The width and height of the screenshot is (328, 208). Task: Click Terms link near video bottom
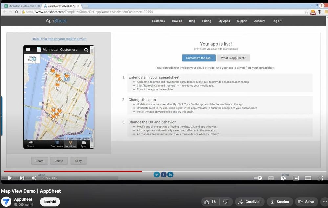click(x=285, y=175)
